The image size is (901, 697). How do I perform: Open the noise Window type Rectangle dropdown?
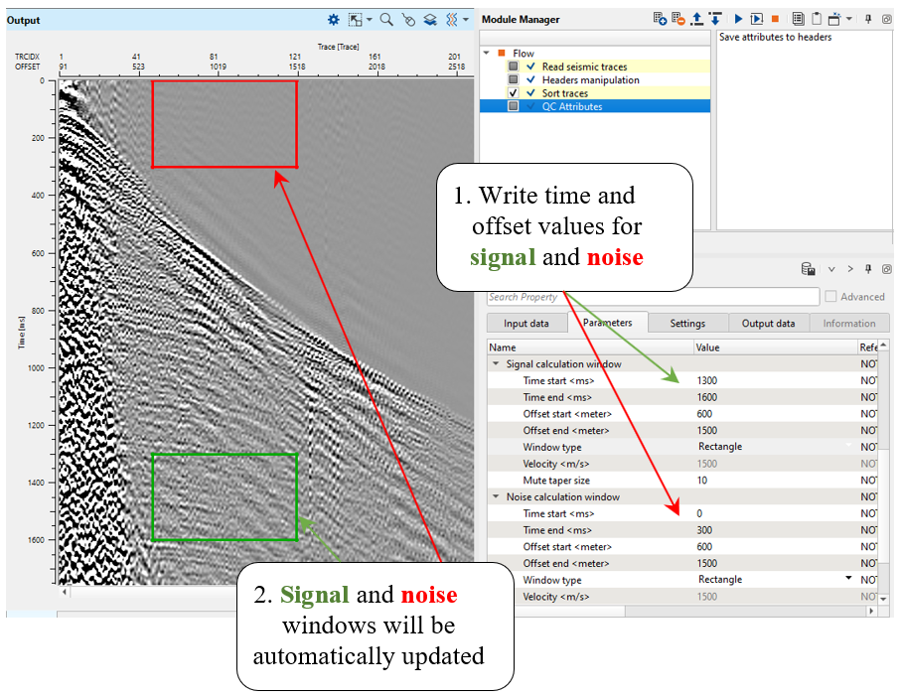(848, 579)
